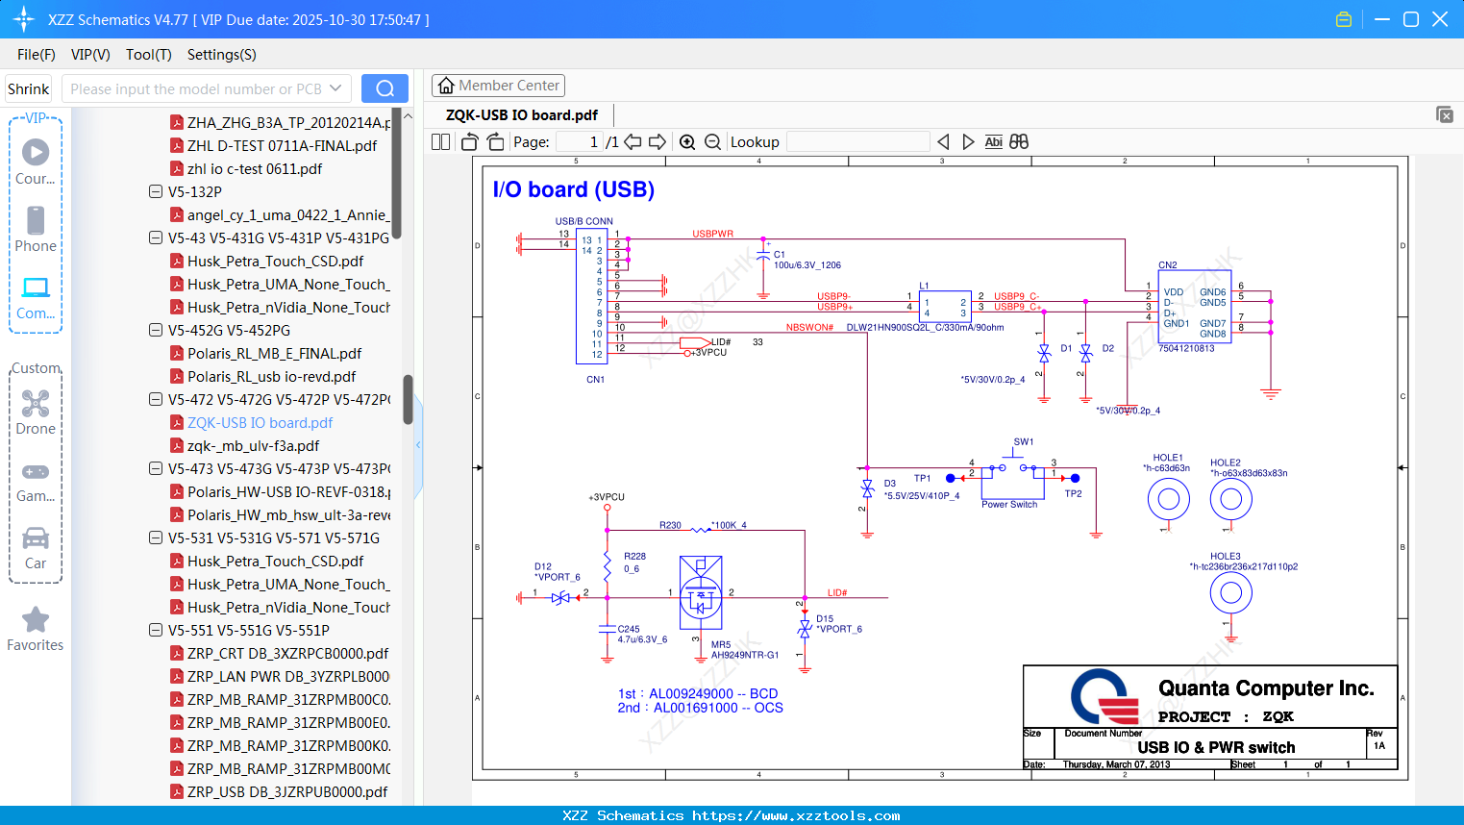
Task: Collapse the V5-132P tree node
Action: [156, 191]
